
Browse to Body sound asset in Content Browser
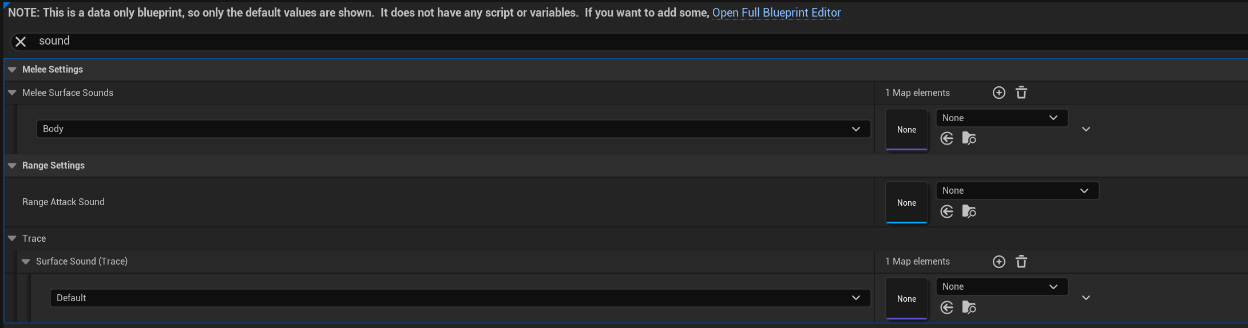[969, 138]
